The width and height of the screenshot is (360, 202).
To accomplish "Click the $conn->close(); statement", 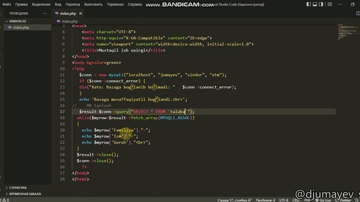I will [x=95, y=161].
